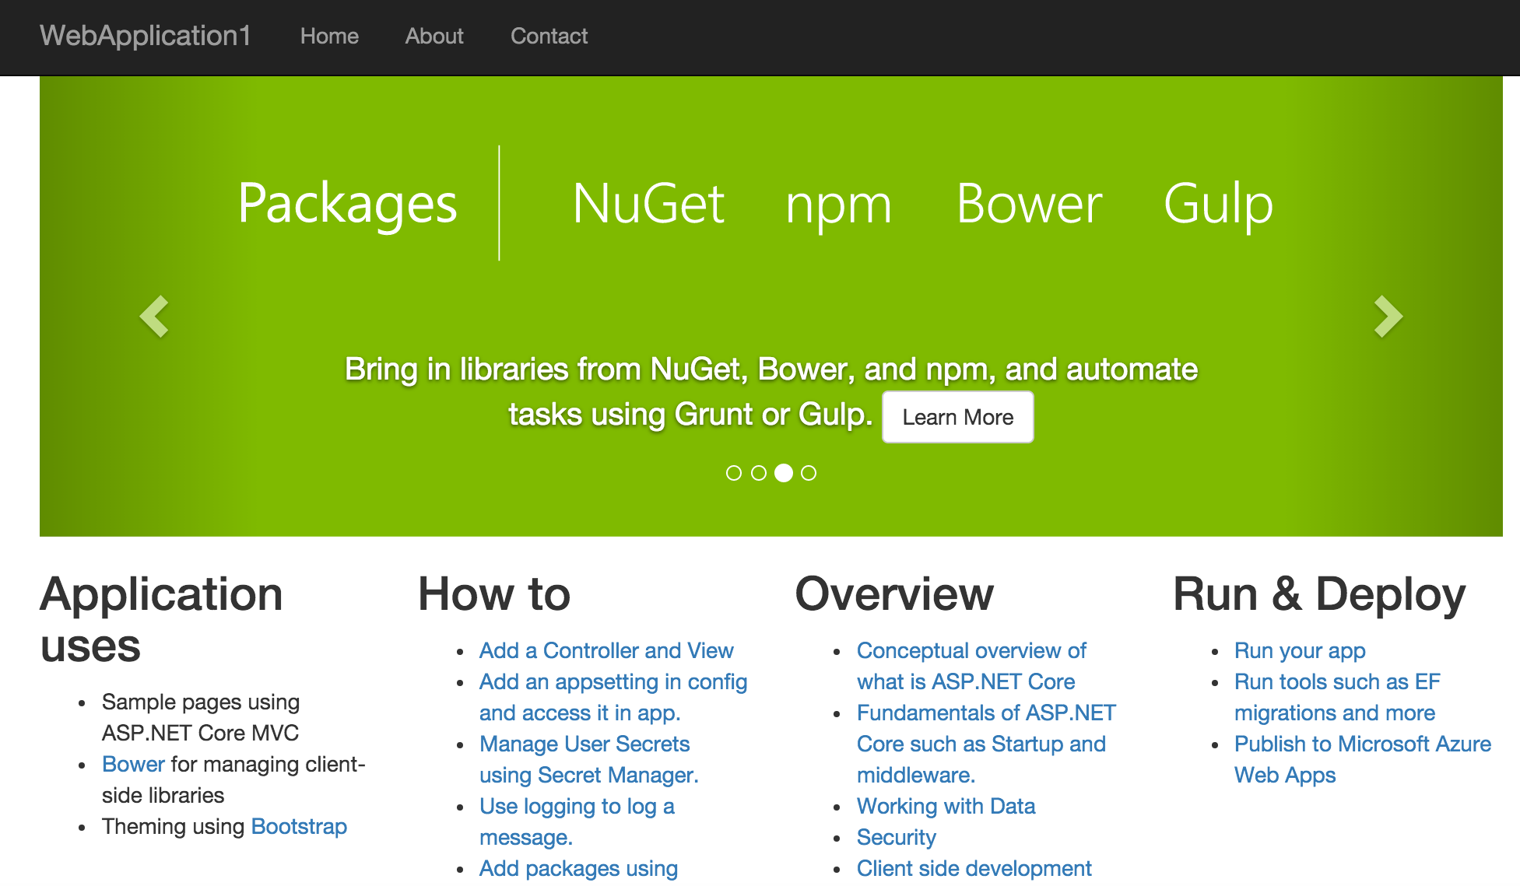Open Add a Controller and View link
Viewport: 1520px width, 886px height.
tap(606, 650)
